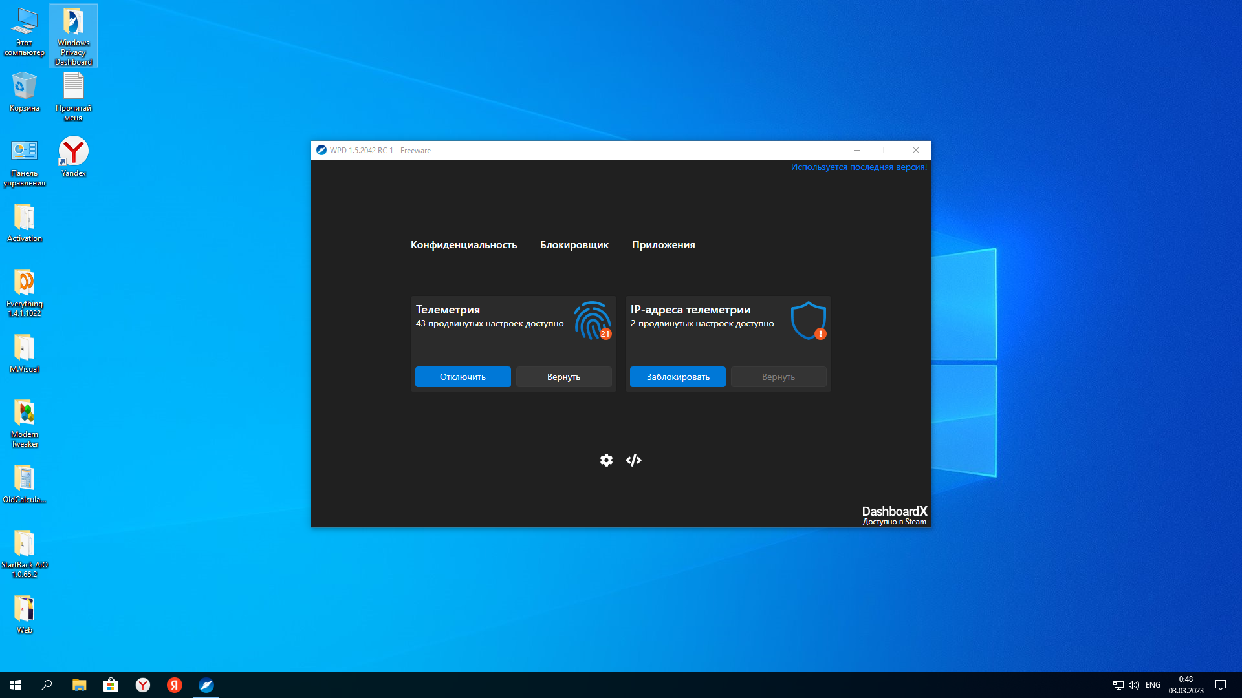Switch to Конфиденциальность tab
This screenshot has height=698, width=1242.
[x=464, y=245]
